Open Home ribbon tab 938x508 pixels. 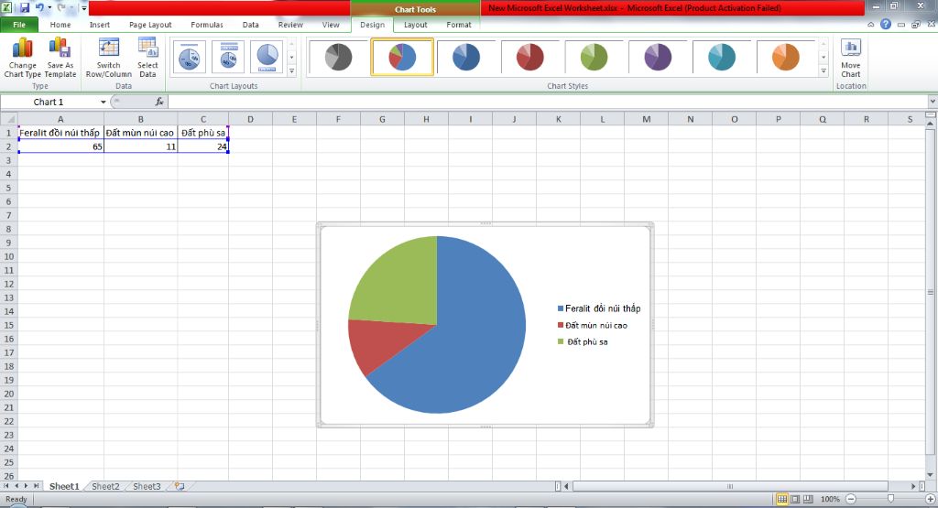[60, 25]
